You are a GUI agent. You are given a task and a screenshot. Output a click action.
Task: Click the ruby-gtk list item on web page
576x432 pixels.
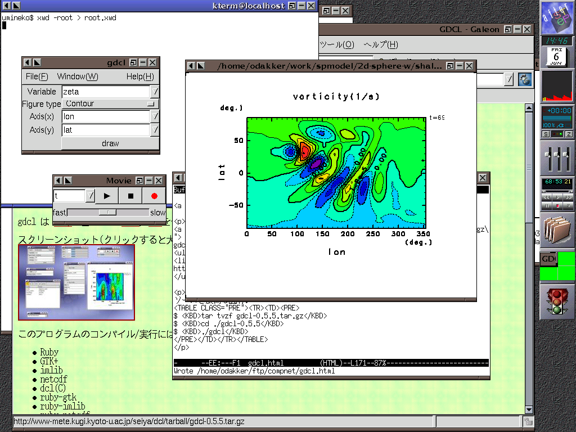point(58,397)
